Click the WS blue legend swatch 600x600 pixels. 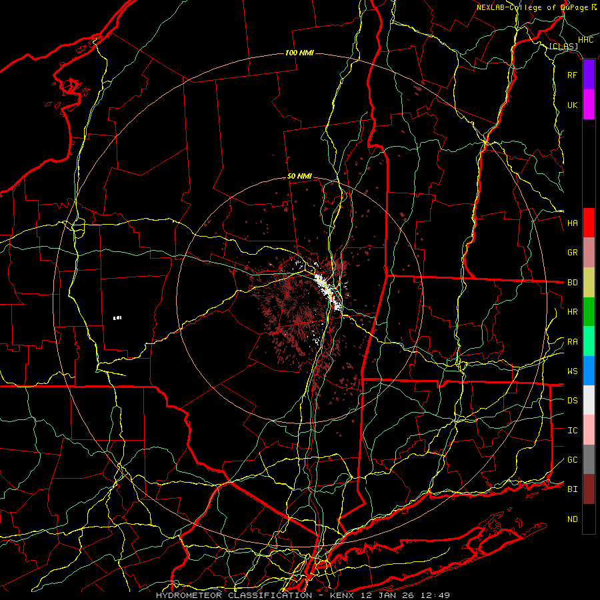589,371
